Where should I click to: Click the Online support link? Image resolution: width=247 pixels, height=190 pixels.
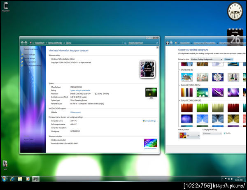pyautogui.click(x=75, y=112)
